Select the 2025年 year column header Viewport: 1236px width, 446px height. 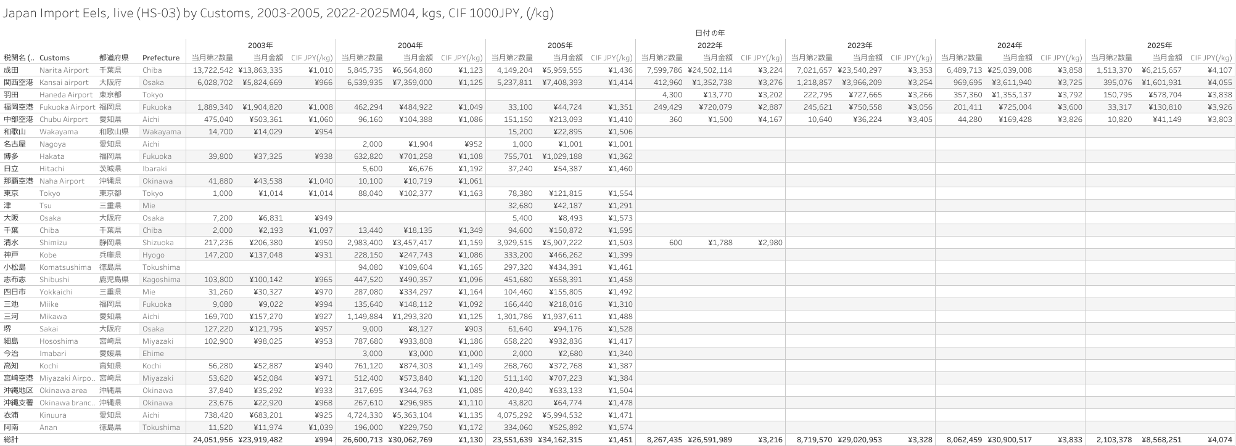pos(1160,46)
